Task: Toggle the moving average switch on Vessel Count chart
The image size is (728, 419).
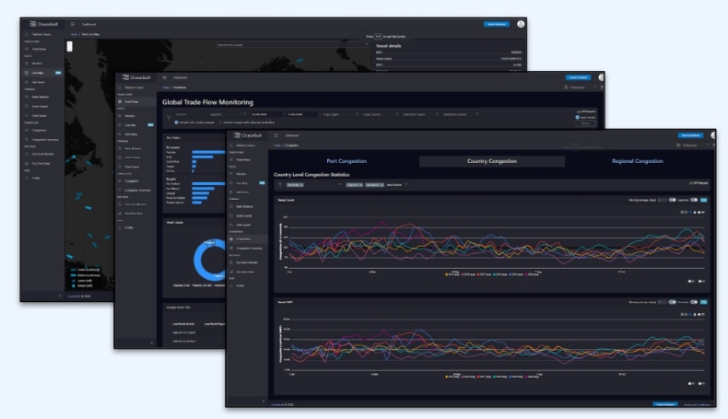Action: coord(670,199)
